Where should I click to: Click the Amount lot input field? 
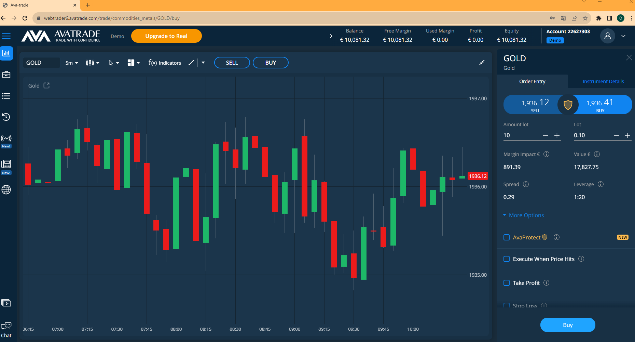[522, 135]
